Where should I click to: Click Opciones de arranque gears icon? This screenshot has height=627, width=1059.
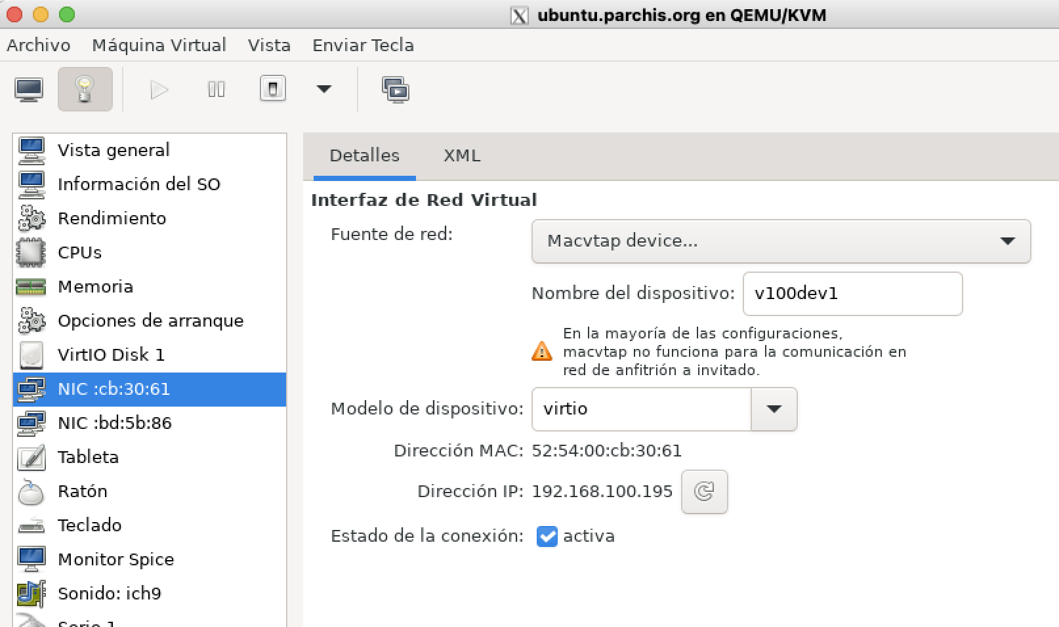tap(31, 321)
